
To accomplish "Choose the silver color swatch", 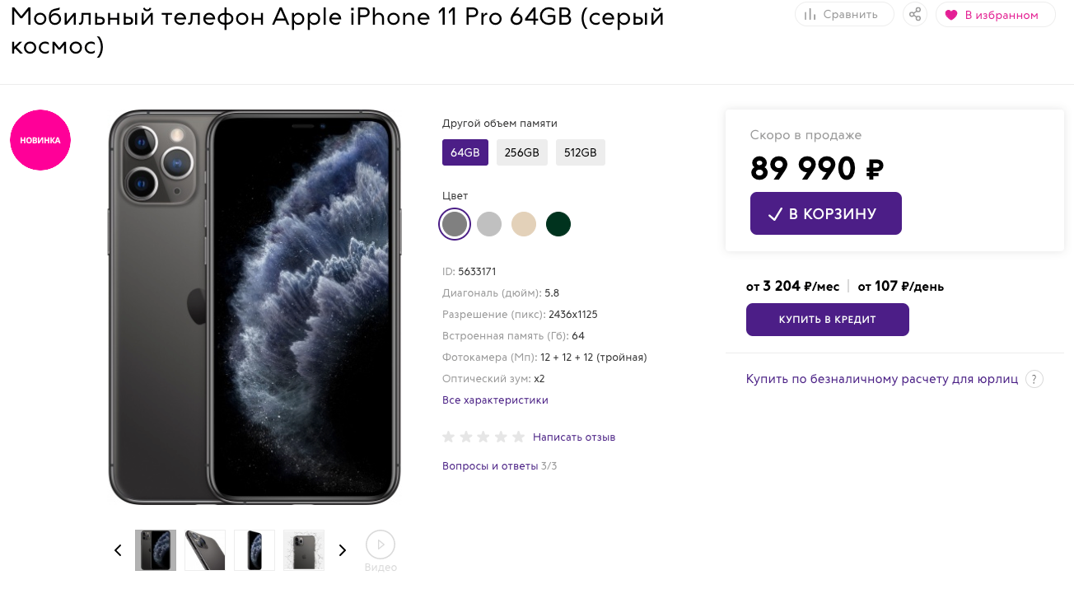I will [x=489, y=224].
